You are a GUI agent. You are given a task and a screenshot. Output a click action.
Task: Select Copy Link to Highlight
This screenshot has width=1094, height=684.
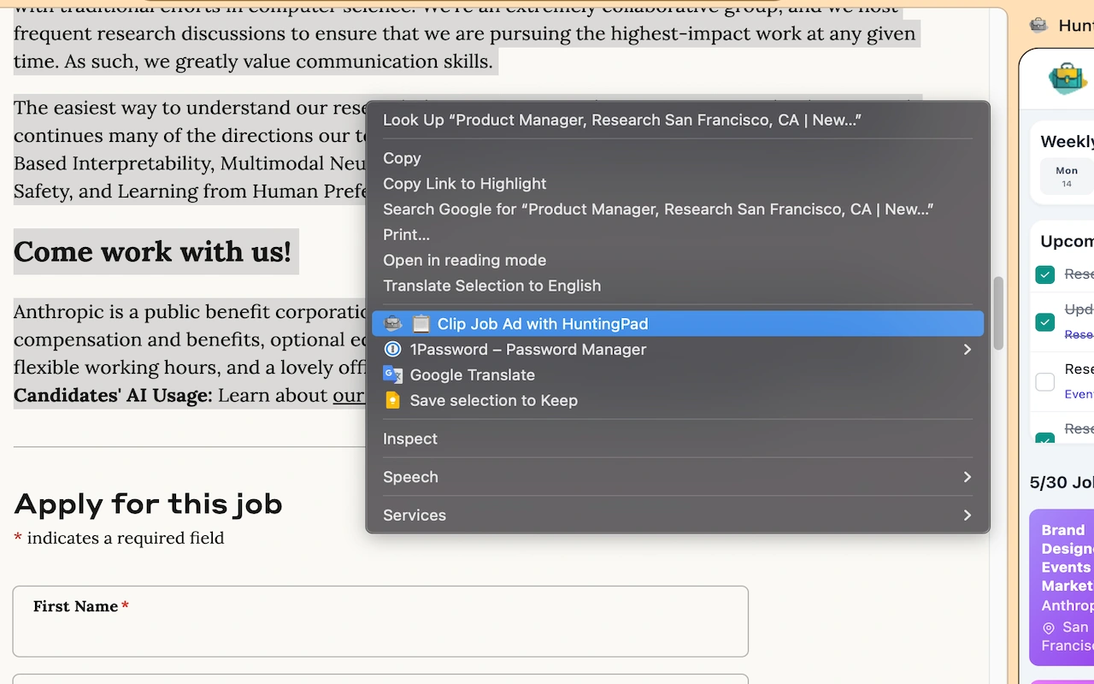[x=464, y=183]
